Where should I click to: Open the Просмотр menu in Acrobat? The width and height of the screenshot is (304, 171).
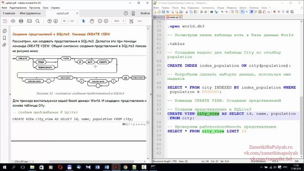pyautogui.click(x=35, y=8)
